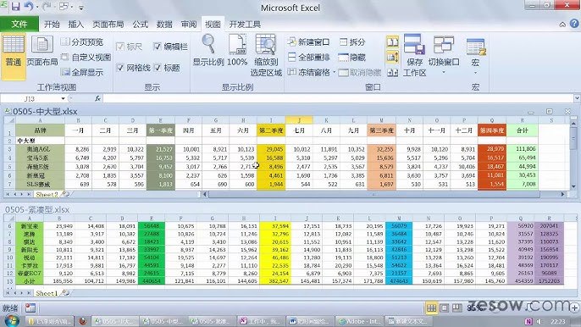This screenshot has height=327, width=581.
Task: Undo the last action
Action: (x=29, y=7)
